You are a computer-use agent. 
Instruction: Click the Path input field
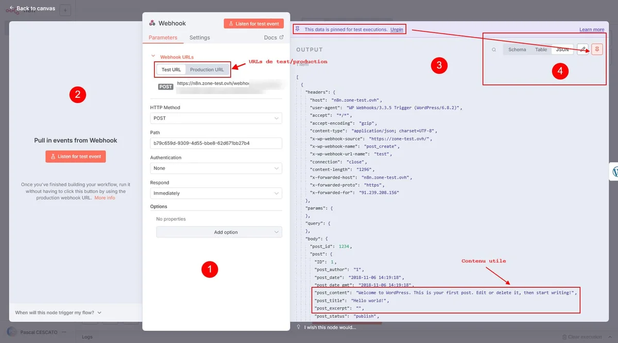point(216,143)
